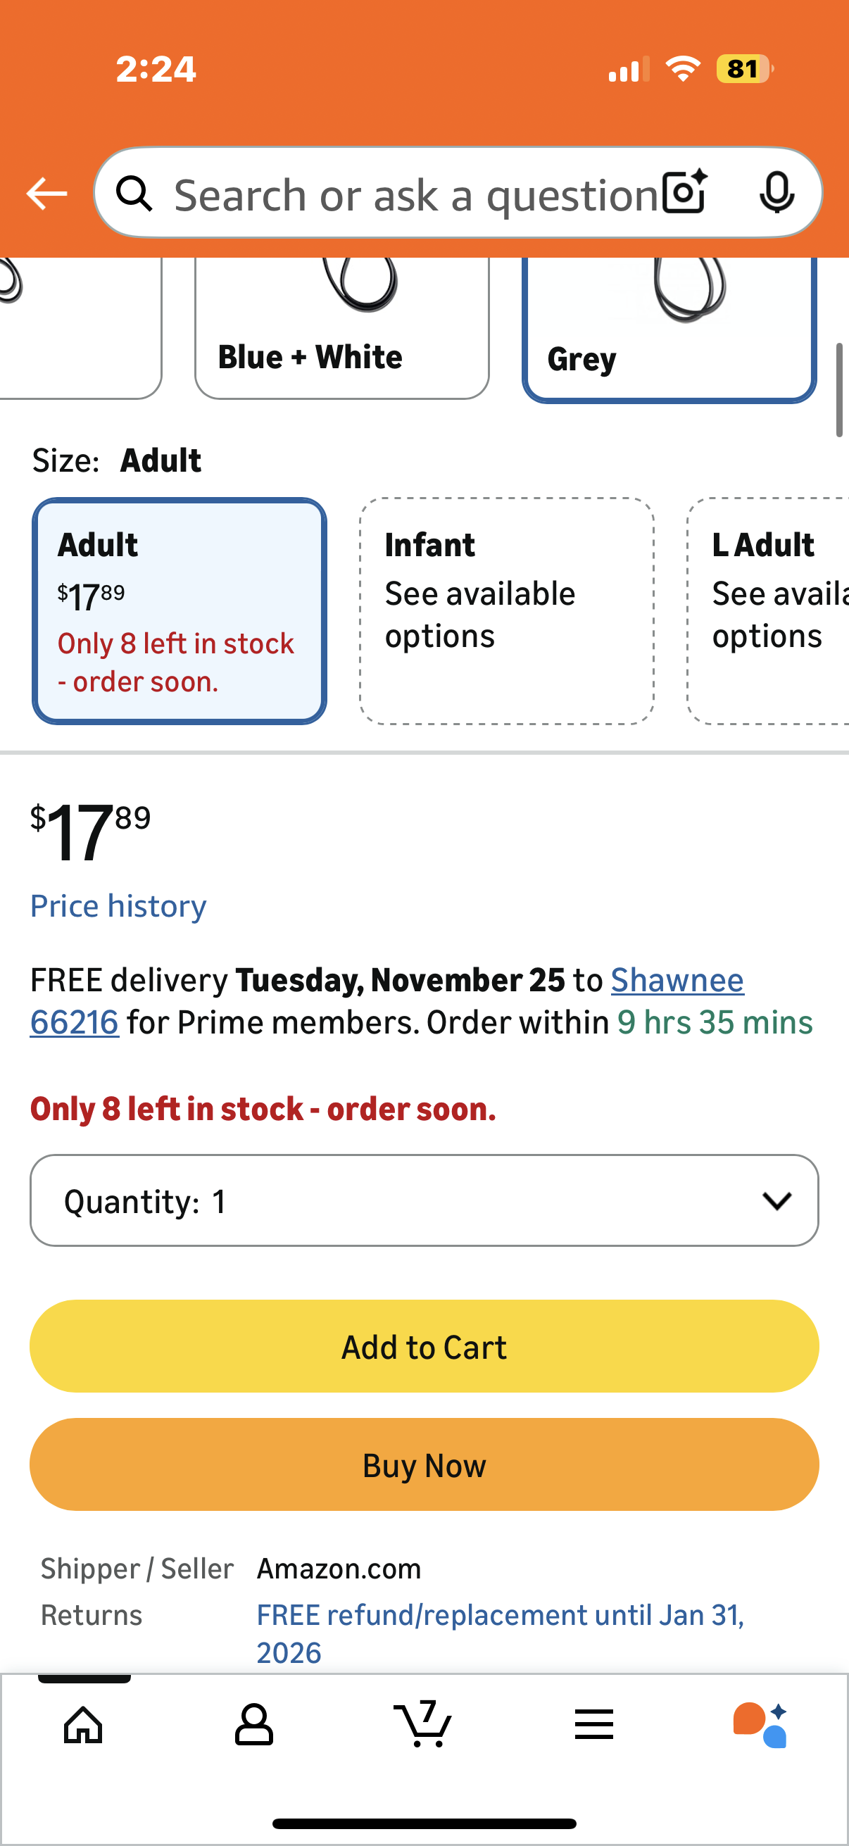Select the Adult size option

pos(179,610)
